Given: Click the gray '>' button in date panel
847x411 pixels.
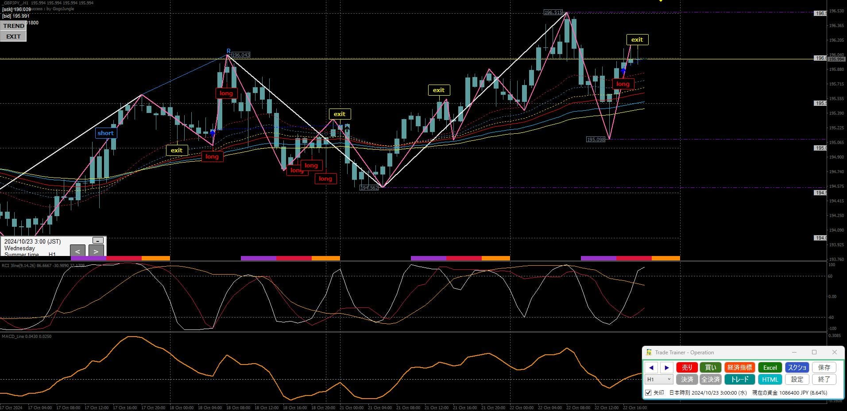Looking at the screenshot, I should [x=96, y=251].
